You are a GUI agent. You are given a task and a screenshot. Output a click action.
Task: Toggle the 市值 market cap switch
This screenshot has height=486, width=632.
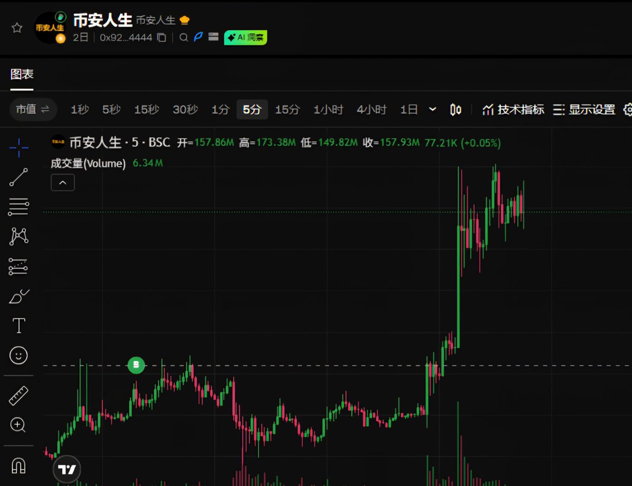point(33,110)
